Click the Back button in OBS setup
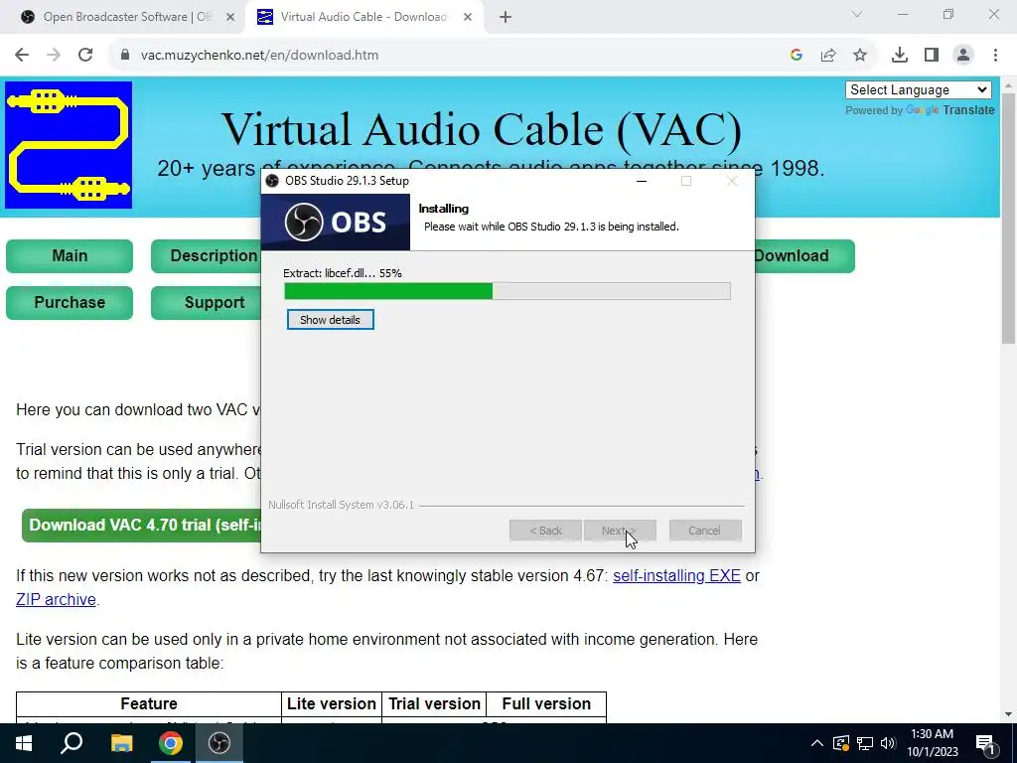This screenshot has height=763, width=1017. point(545,531)
